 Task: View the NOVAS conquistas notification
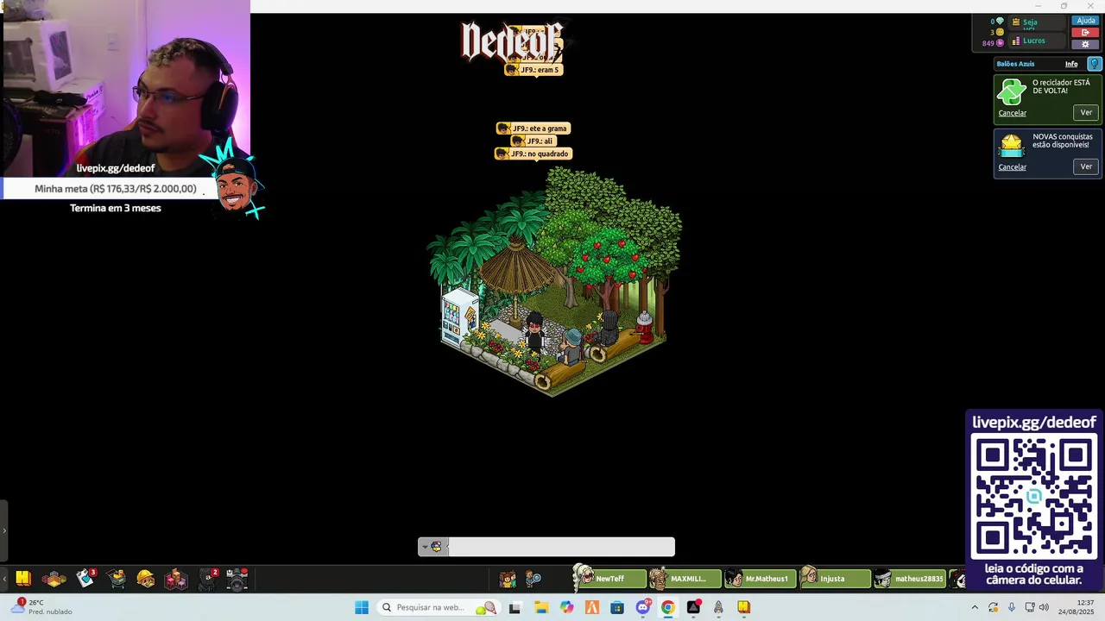click(x=1086, y=166)
